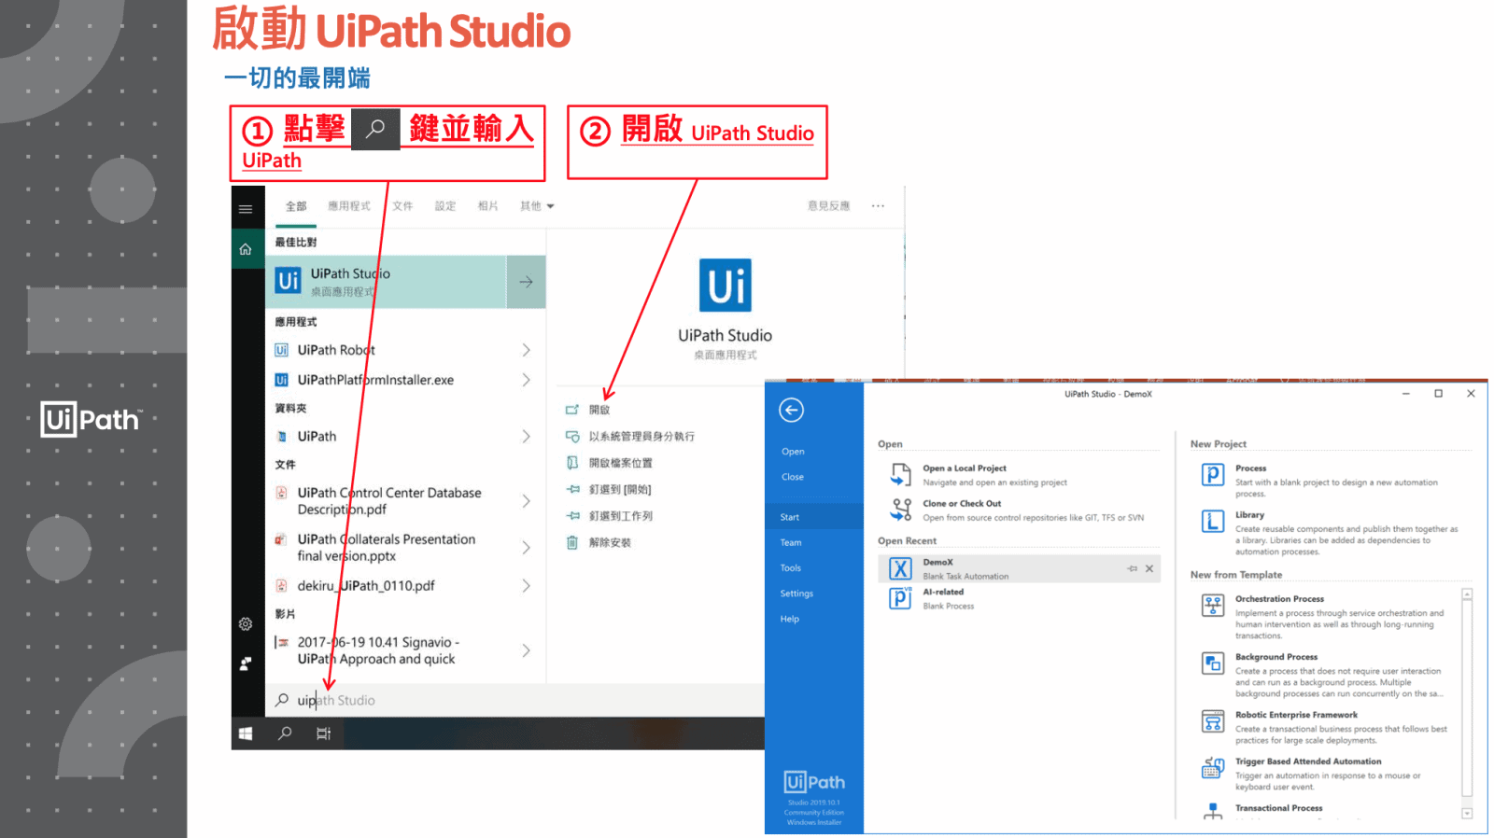Image resolution: width=1494 pixels, height=838 pixels.
Task: Expand the UiPath Robot result chevron
Action: (x=526, y=350)
